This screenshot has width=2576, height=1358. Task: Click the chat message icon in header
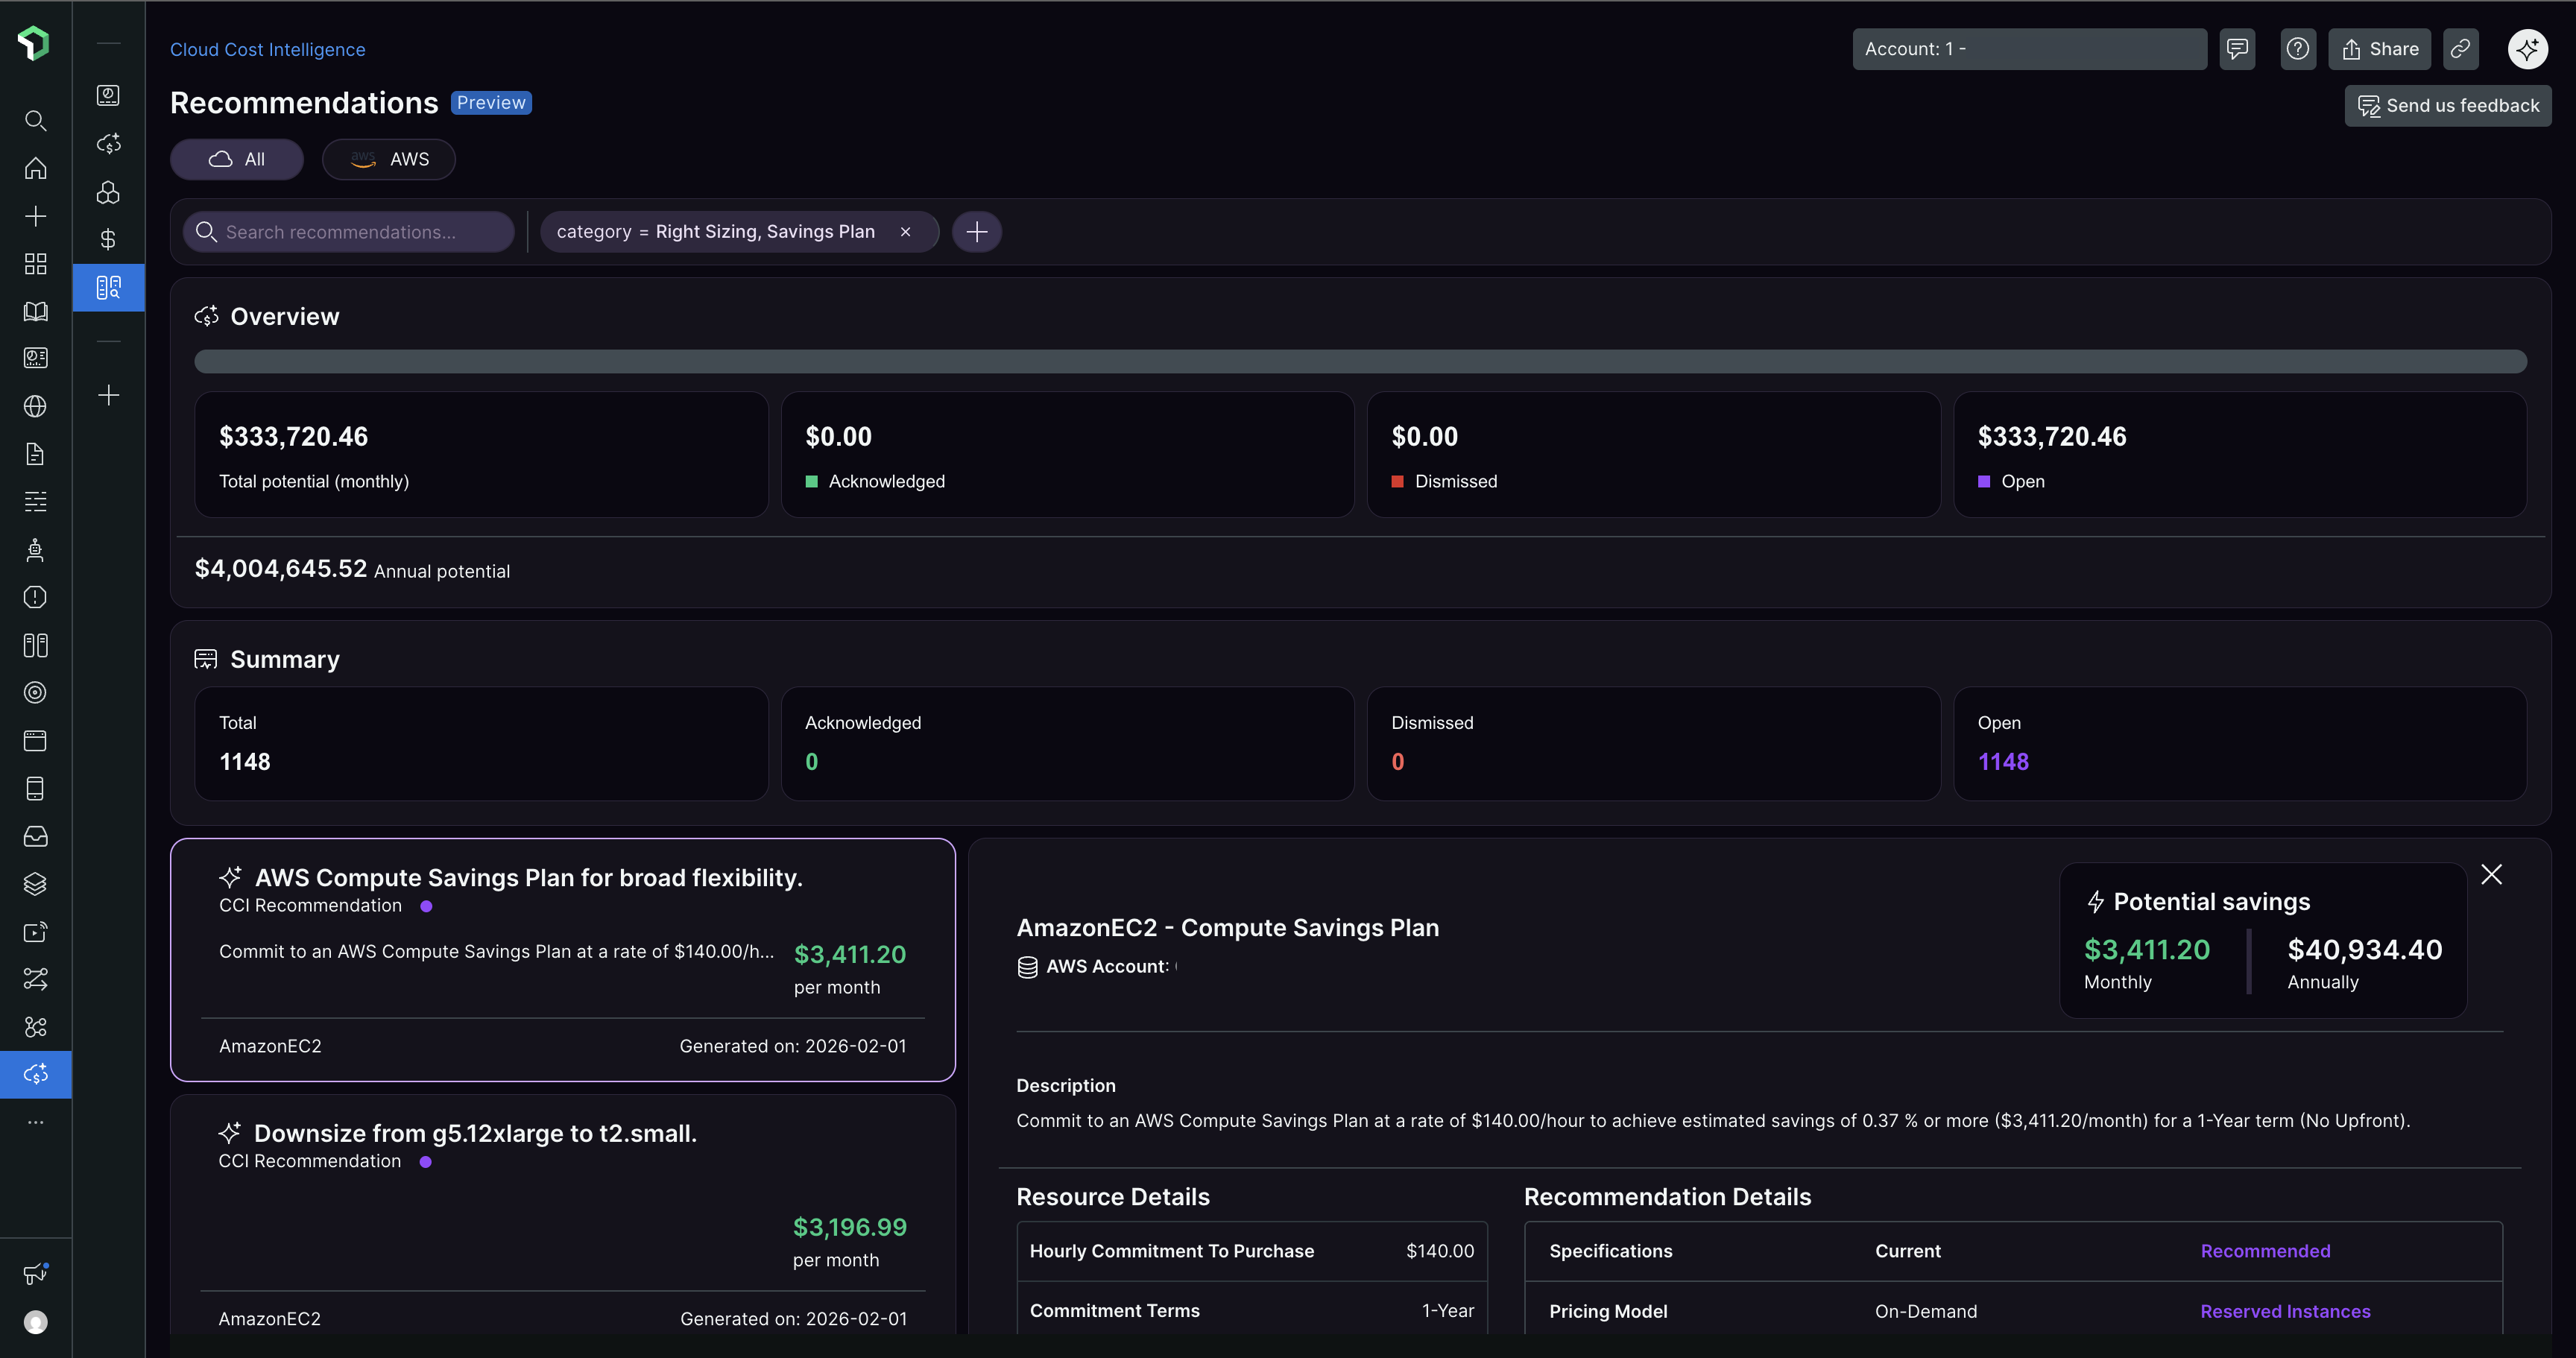pos(2237,49)
